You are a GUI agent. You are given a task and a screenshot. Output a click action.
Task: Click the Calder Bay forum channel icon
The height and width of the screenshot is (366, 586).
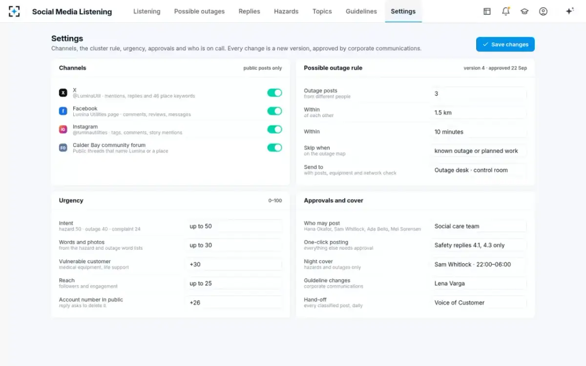point(63,147)
